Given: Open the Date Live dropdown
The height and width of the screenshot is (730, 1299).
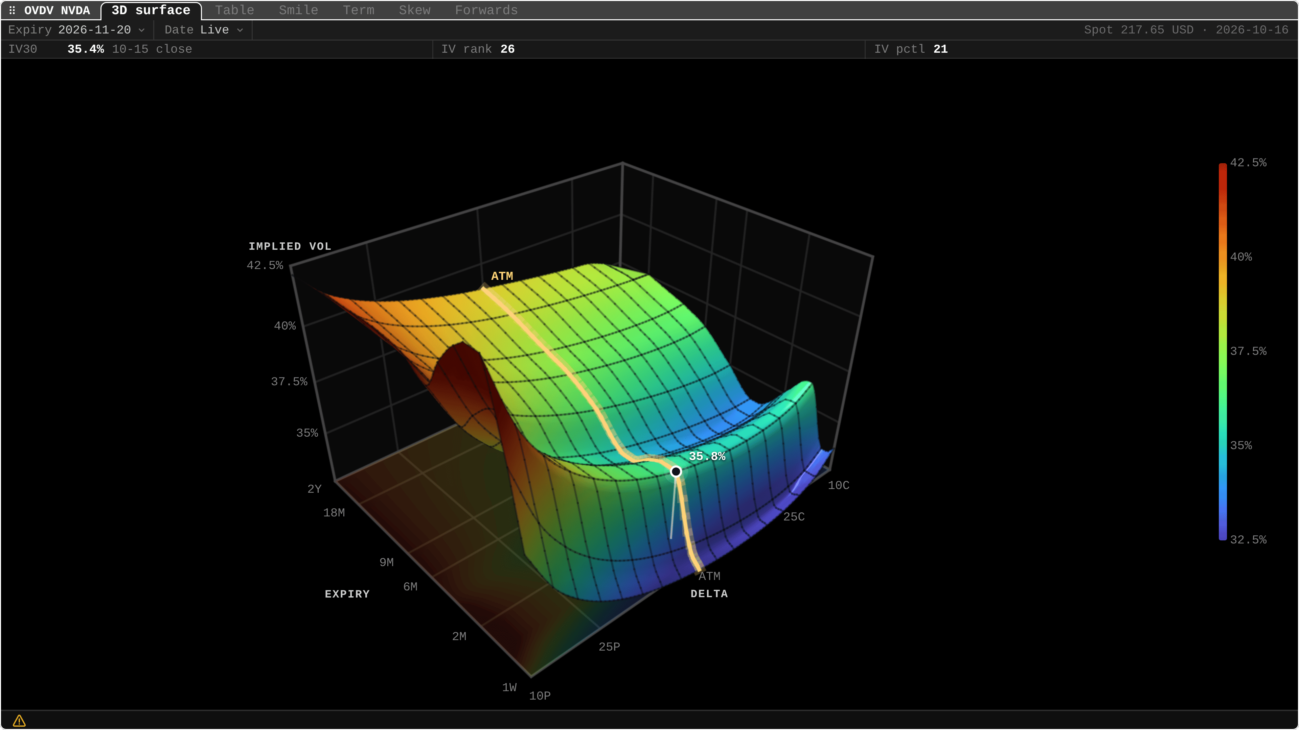Looking at the screenshot, I should pyautogui.click(x=204, y=30).
